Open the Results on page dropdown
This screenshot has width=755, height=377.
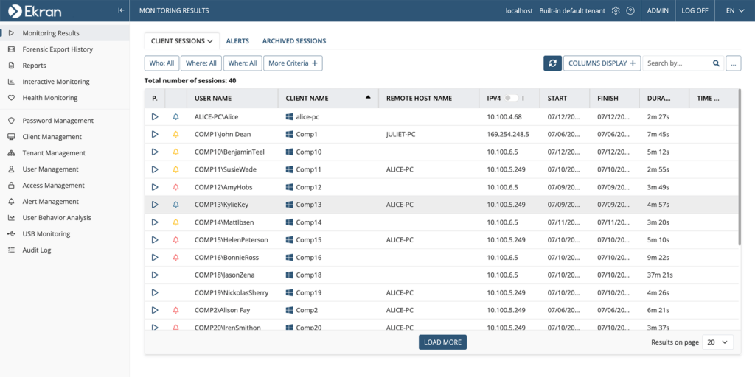click(x=718, y=342)
